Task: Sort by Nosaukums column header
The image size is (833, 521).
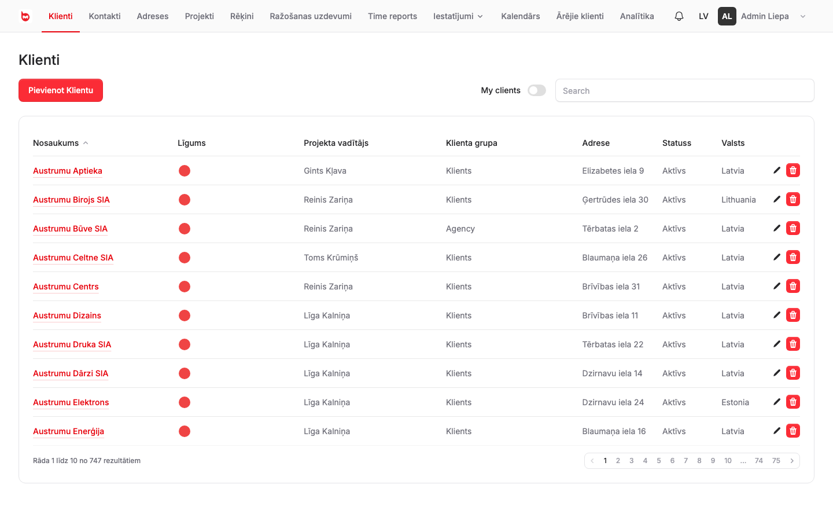Action: [61, 143]
